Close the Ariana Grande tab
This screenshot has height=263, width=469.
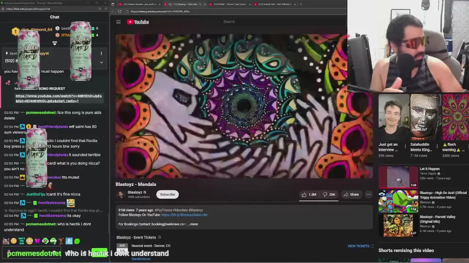(160, 4)
